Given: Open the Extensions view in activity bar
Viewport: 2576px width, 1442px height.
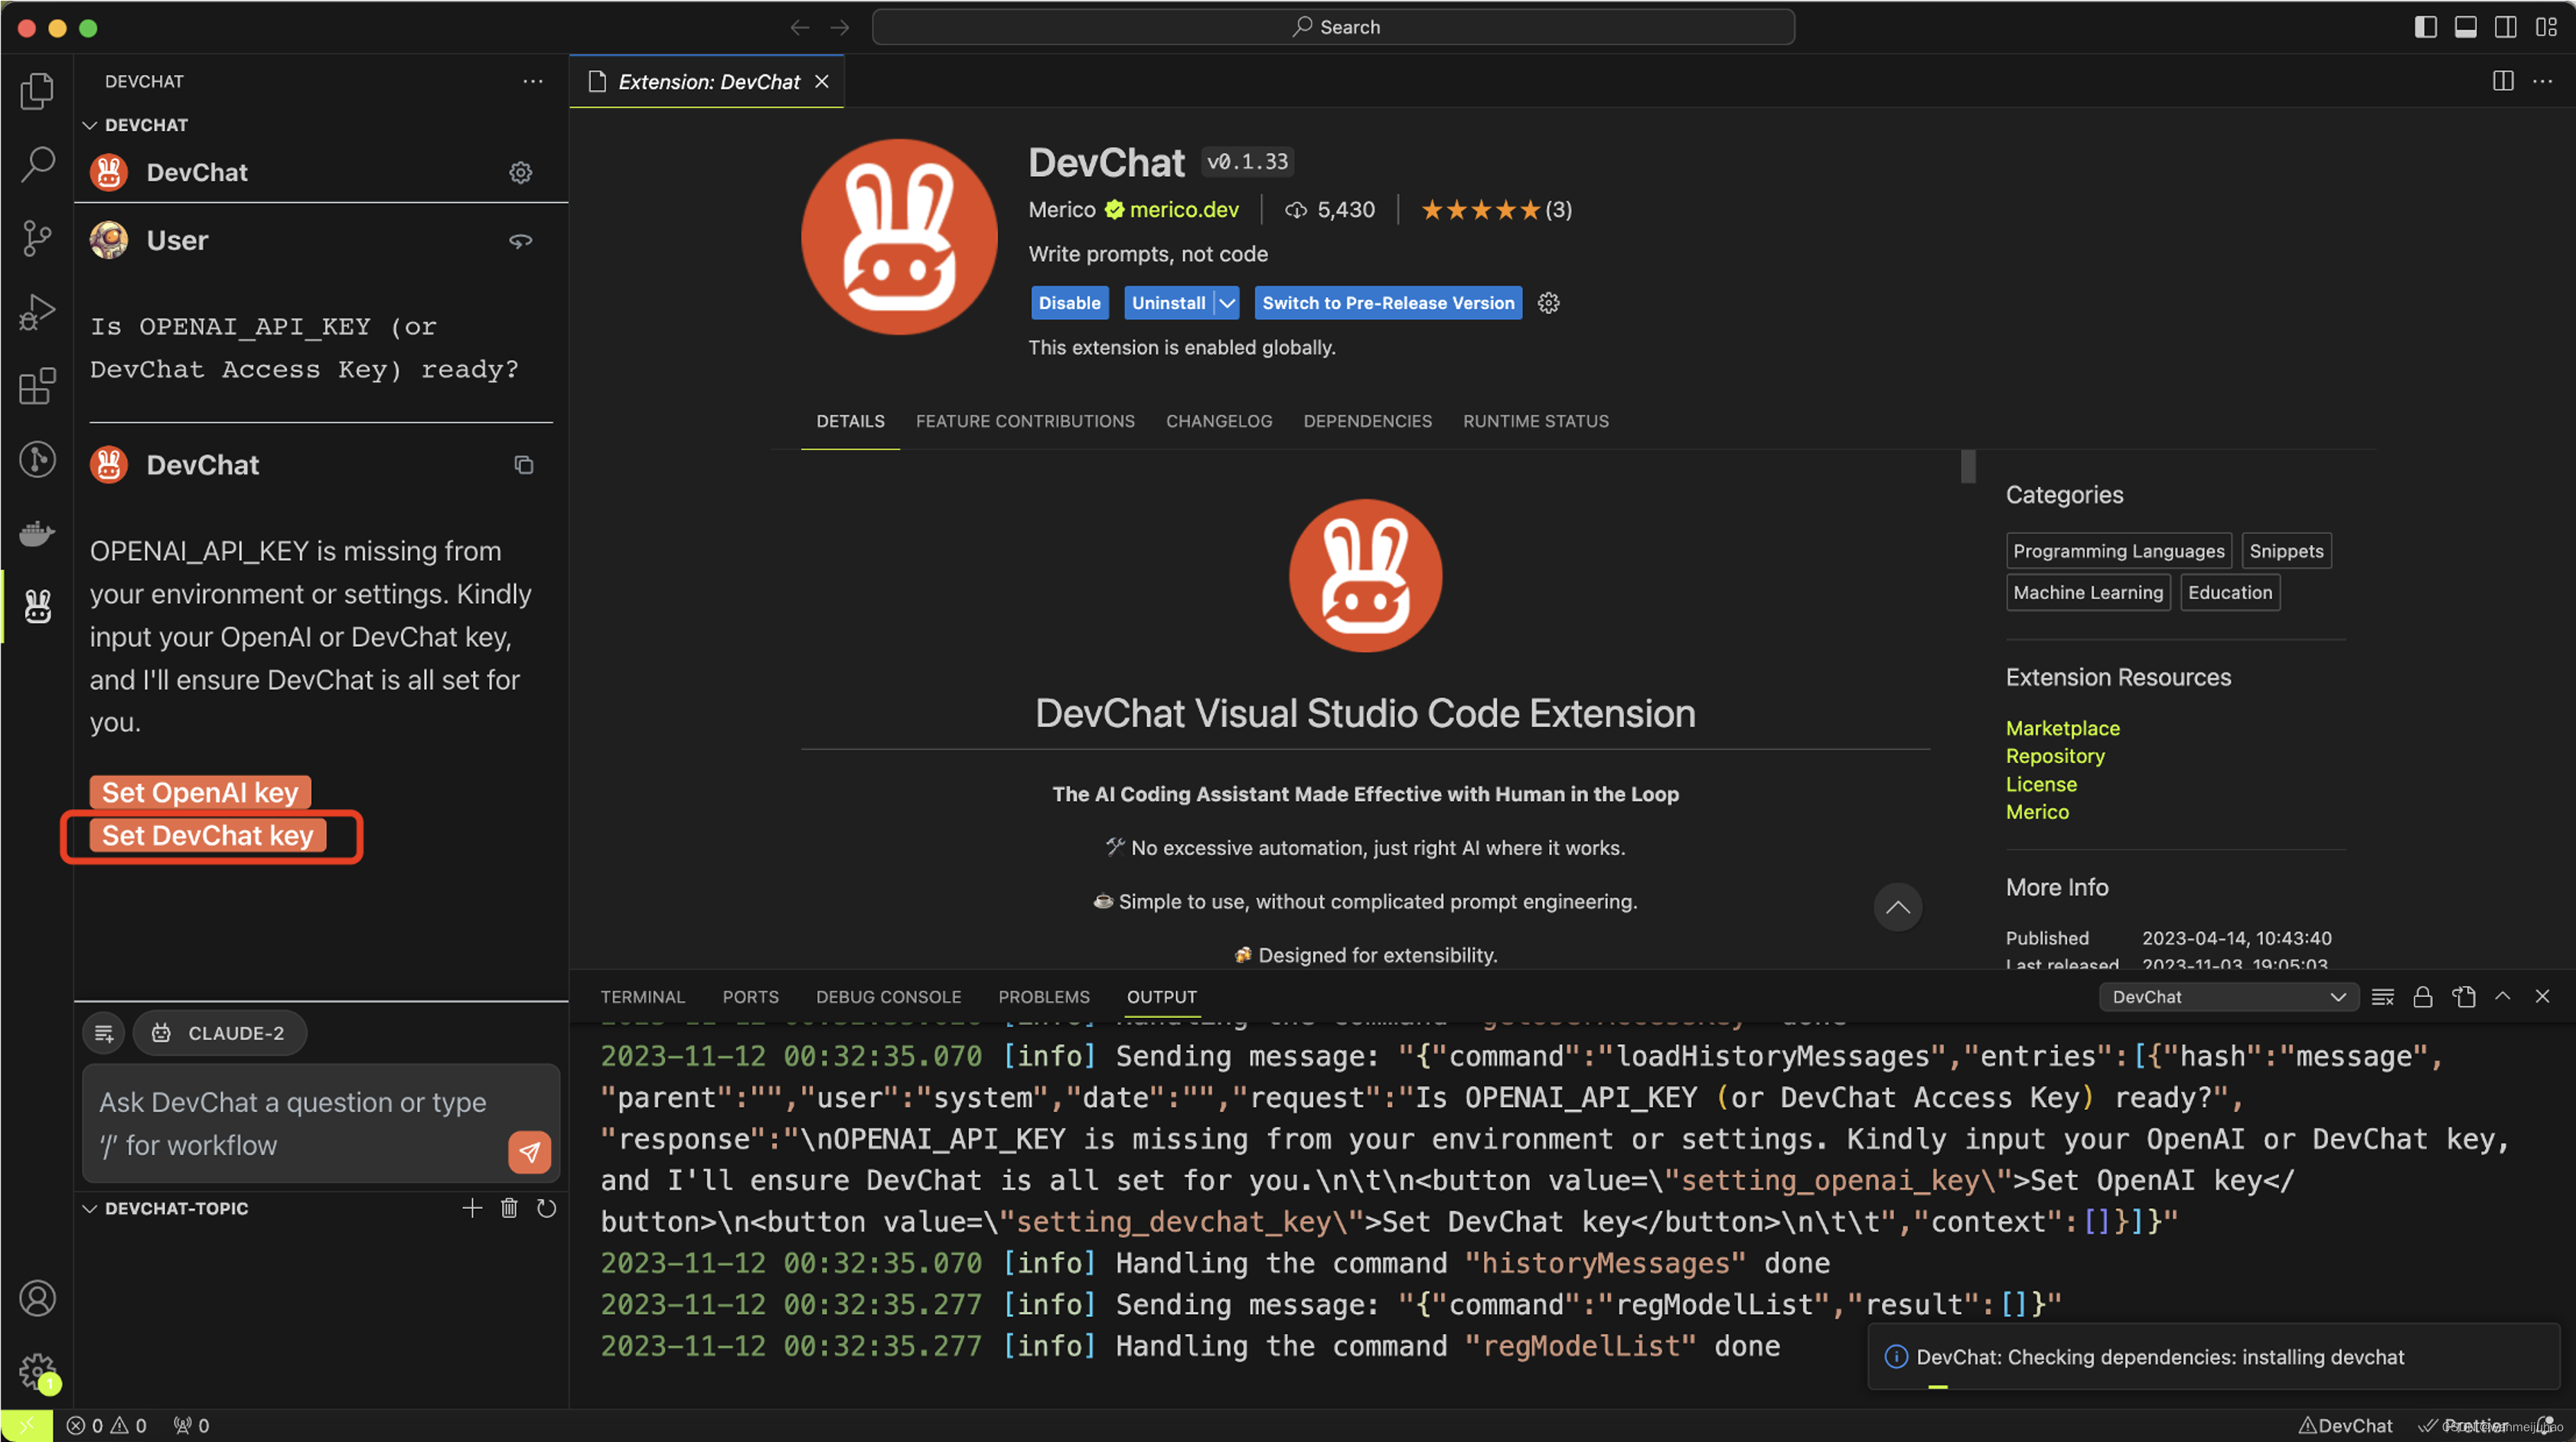Looking at the screenshot, I should click(37, 386).
